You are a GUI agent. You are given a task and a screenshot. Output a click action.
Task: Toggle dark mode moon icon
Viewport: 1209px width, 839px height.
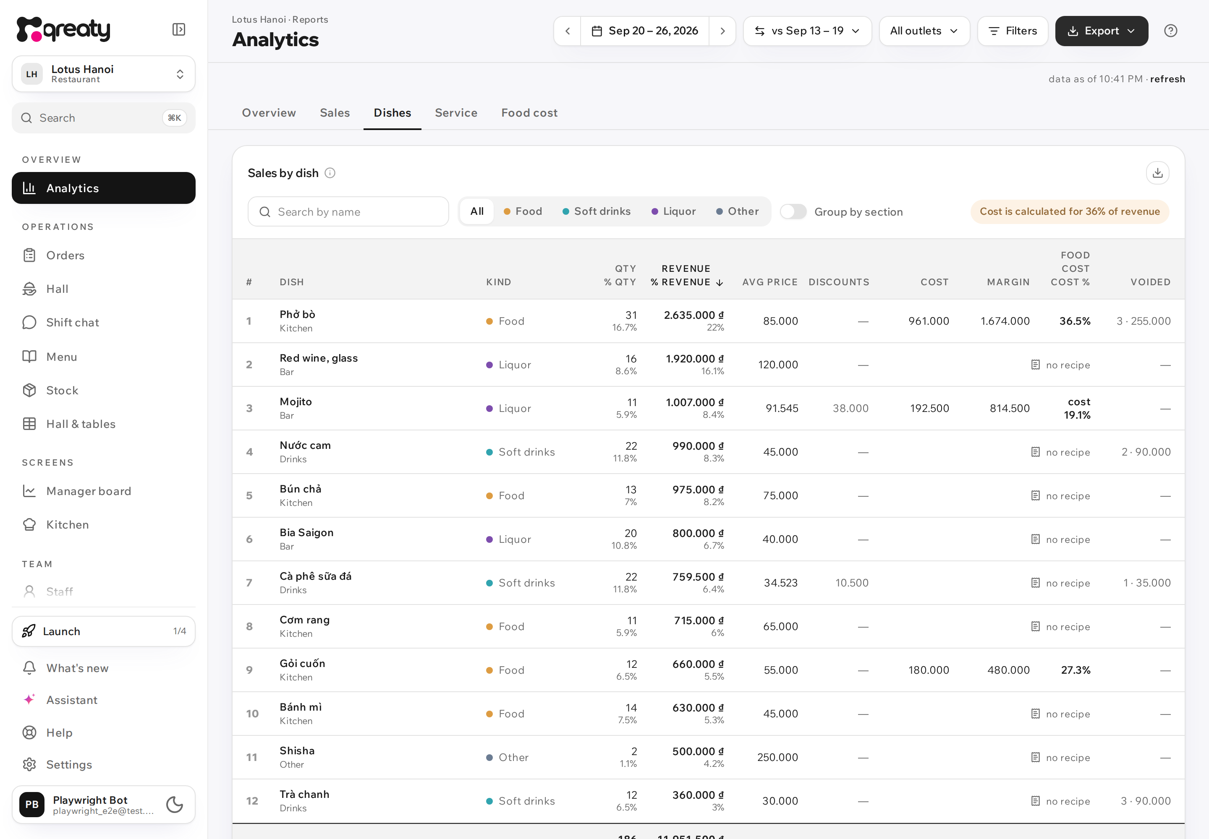pyautogui.click(x=175, y=804)
